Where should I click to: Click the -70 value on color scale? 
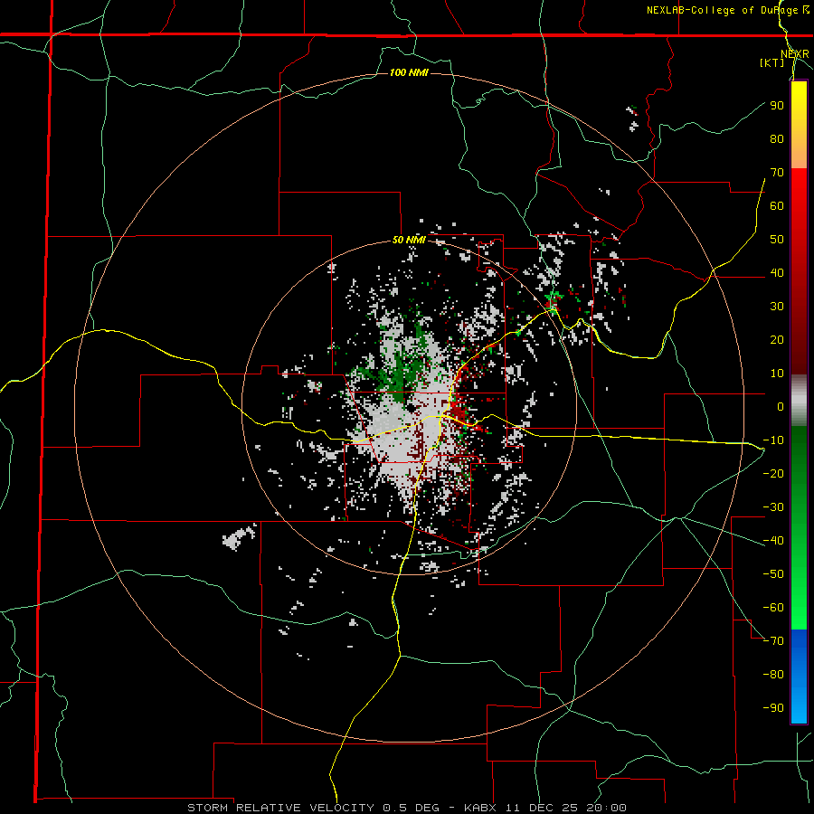[773, 641]
